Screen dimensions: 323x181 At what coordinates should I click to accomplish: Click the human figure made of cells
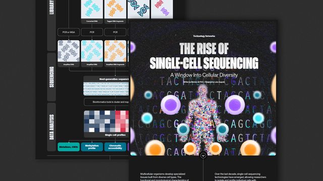[203, 120]
